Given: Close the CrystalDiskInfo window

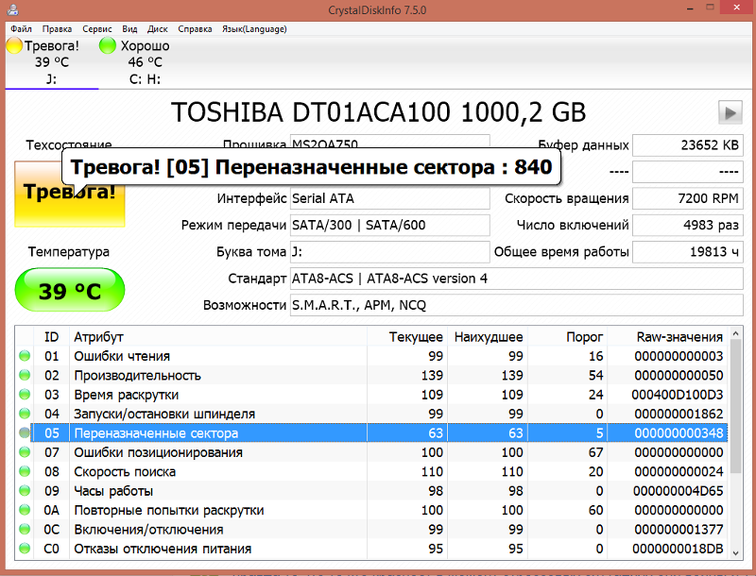Looking at the screenshot, I should pos(736,8).
